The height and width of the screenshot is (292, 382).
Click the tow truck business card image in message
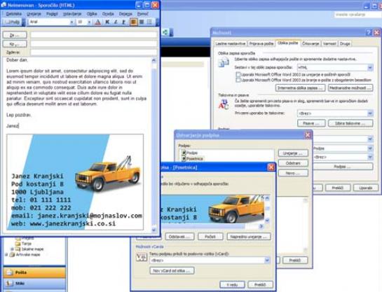pos(75,182)
